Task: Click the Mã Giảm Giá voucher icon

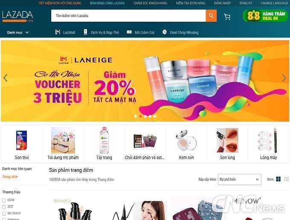Action: 129,32
